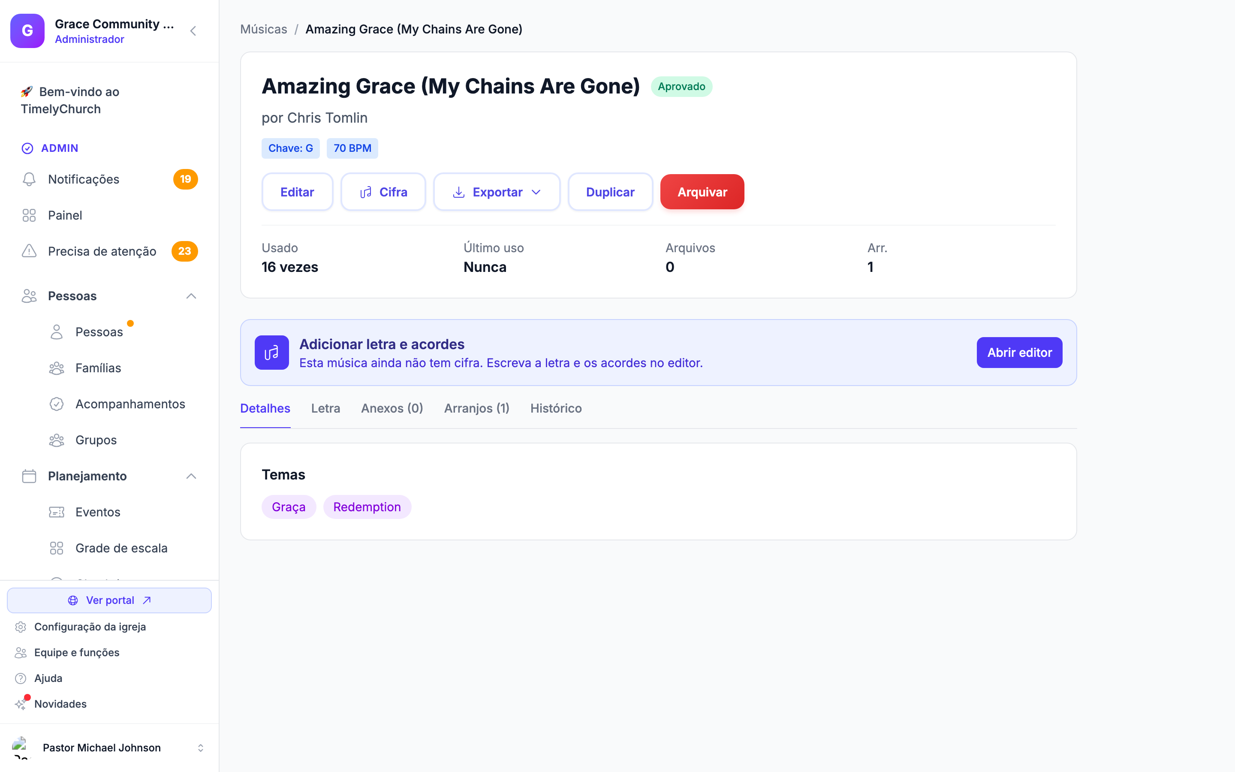This screenshot has width=1235, height=772.
Task: Select the Redemption theme tag
Action: click(x=367, y=507)
